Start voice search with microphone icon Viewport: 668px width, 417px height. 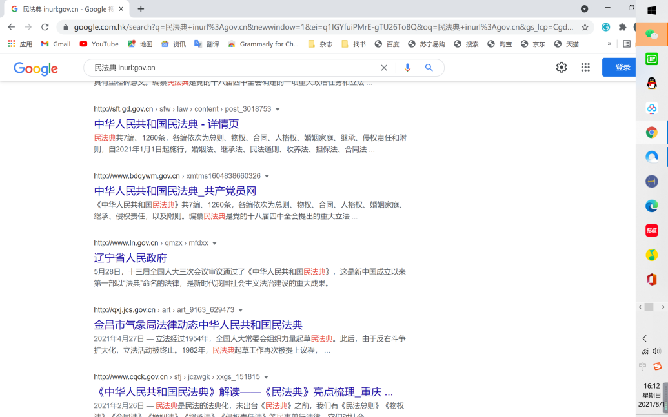tap(407, 68)
